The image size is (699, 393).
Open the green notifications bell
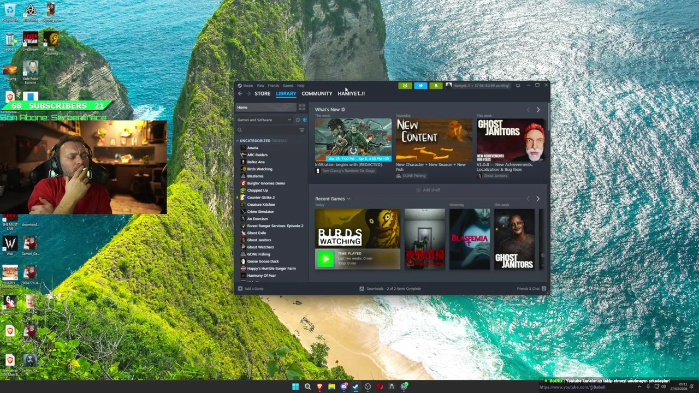click(436, 86)
